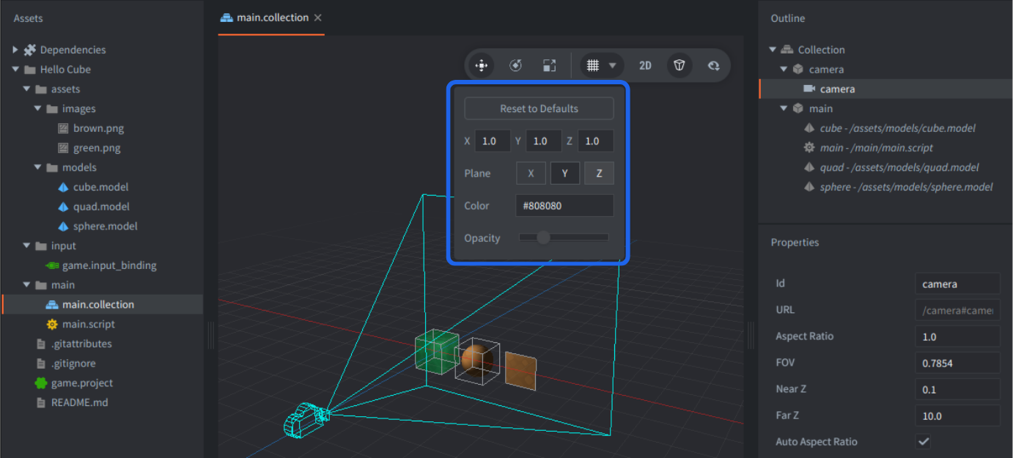Select the Rotate tool in the toolbar
1013x458 pixels.
pyautogui.click(x=515, y=65)
